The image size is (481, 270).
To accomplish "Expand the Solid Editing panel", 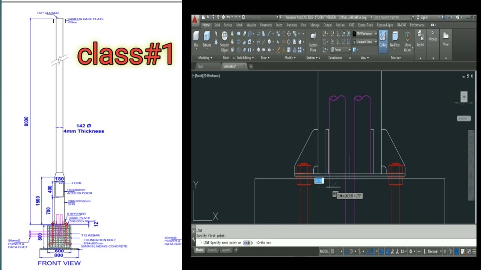I will coord(245,58).
